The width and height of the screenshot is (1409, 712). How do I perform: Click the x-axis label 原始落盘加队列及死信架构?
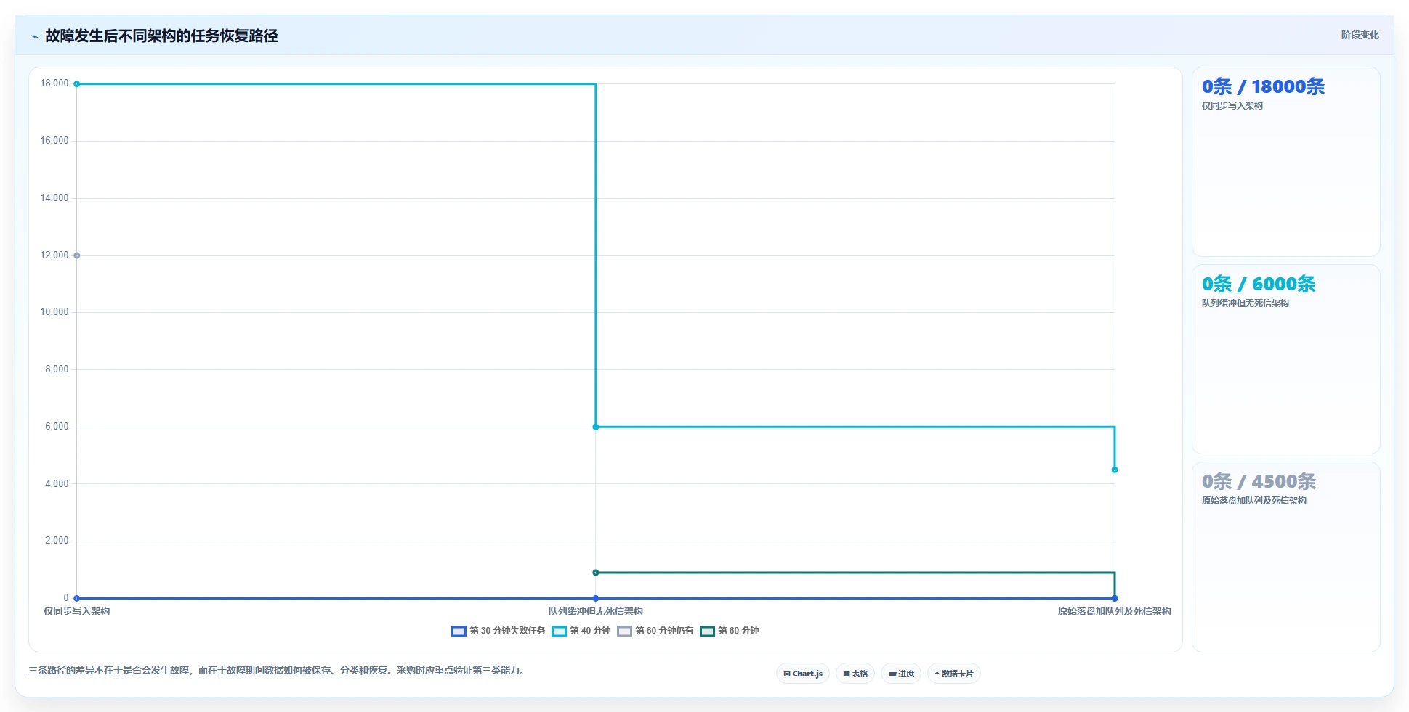pos(1115,611)
